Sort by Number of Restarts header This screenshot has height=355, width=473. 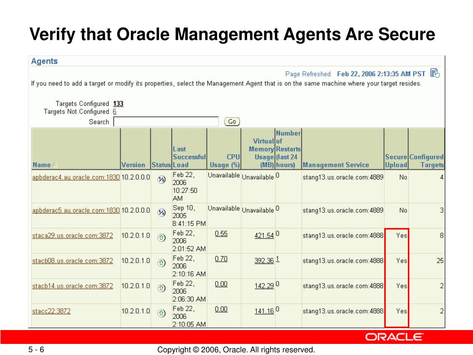288,149
